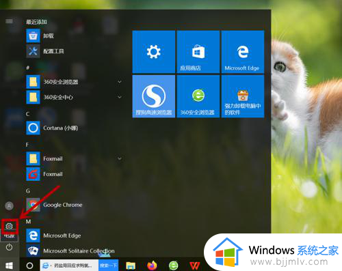Open the 应用商店 store tile
The height and width of the screenshot is (271, 342).
pos(198,52)
